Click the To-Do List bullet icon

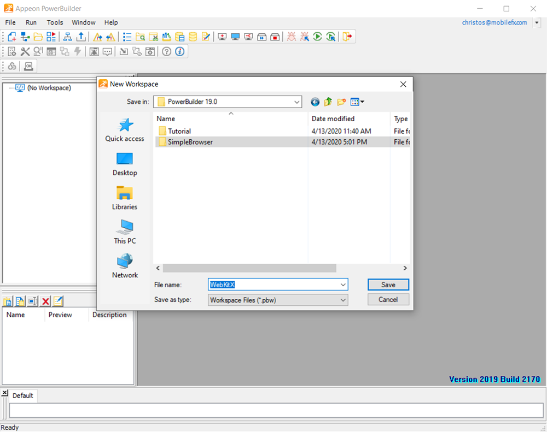point(127,37)
